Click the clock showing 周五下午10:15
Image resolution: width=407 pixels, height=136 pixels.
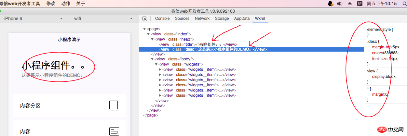tap(382, 4)
